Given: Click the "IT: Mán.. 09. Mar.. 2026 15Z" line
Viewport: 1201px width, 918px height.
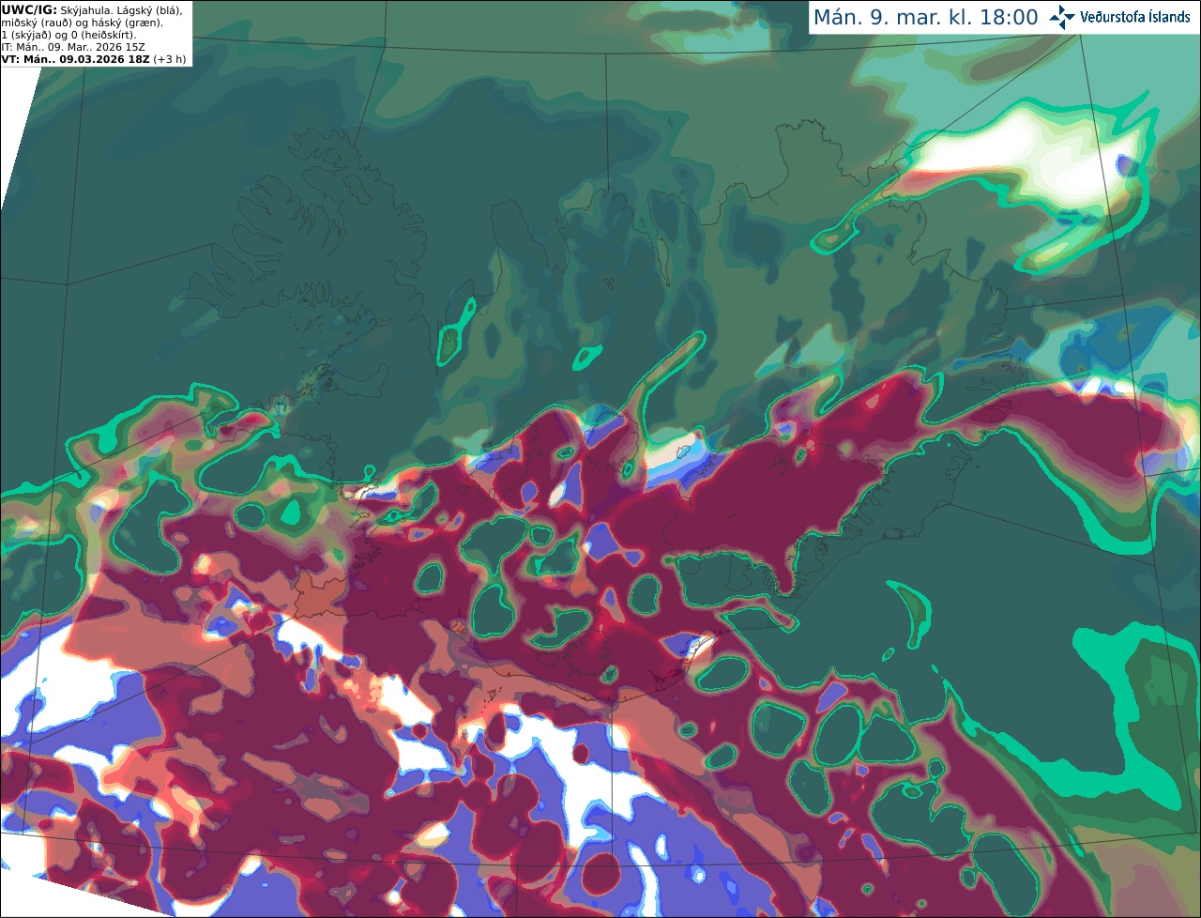Looking at the screenshot, I should tap(73, 46).
